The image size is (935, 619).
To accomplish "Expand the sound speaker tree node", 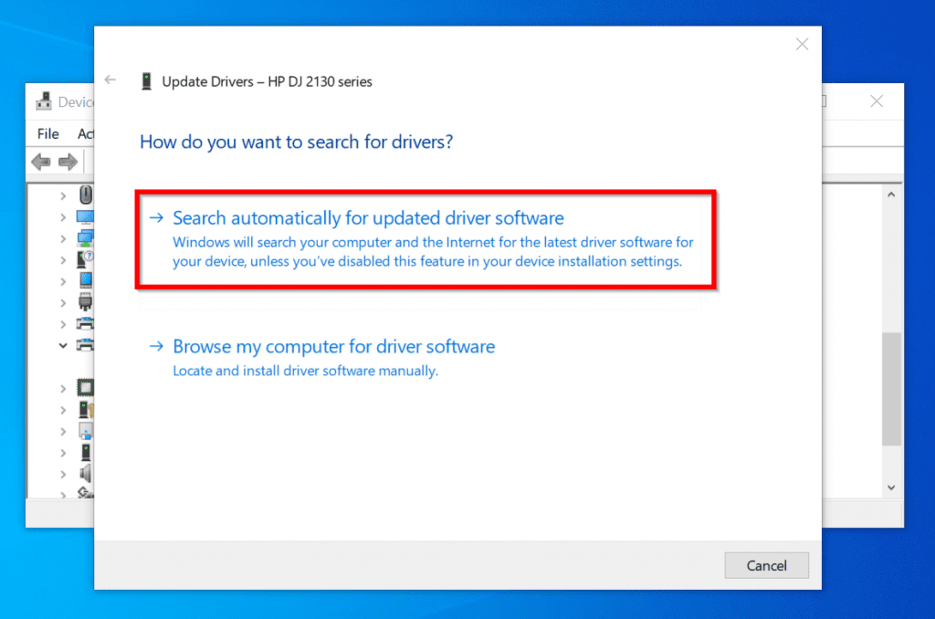I will point(63,475).
